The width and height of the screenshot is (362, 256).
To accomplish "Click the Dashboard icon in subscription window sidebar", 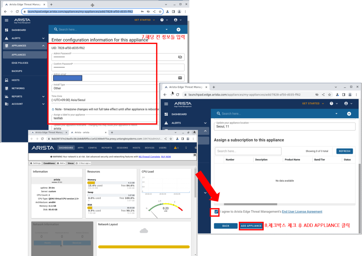I will (x=166, y=114).
